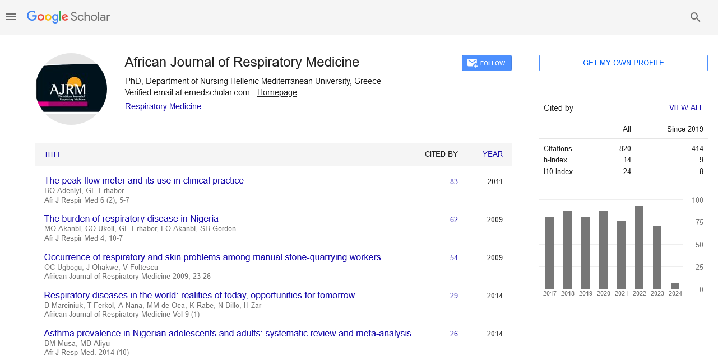Click the 26 citations count
Screen dimensions: 718x356
[454, 334]
